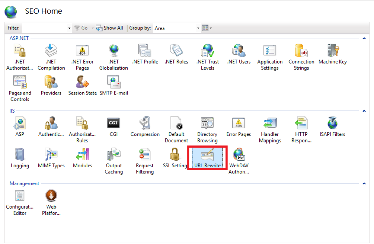The height and width of the screenshot is (244, 374).
Task: Open .NET Globalization settings
Action: coord(114,57)
